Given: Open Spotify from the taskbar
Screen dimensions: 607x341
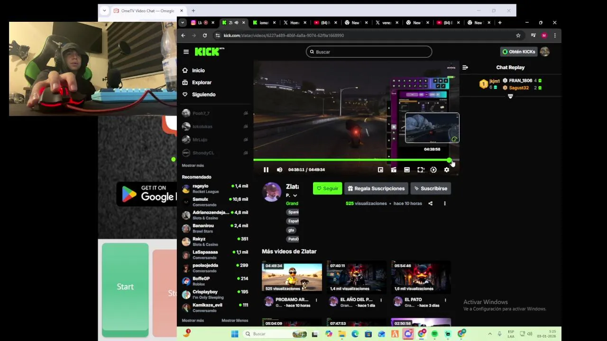Looking at the screenshot, I should click(x=434, y=334).
